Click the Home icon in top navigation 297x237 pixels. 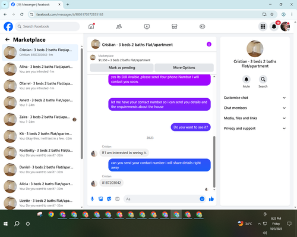point(91,26)
